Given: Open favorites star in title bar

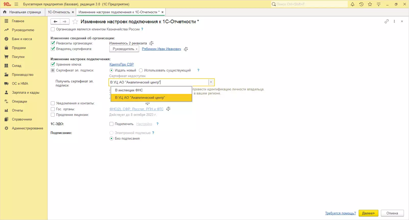Looking at the screenshot, I should tap(370, 4).
